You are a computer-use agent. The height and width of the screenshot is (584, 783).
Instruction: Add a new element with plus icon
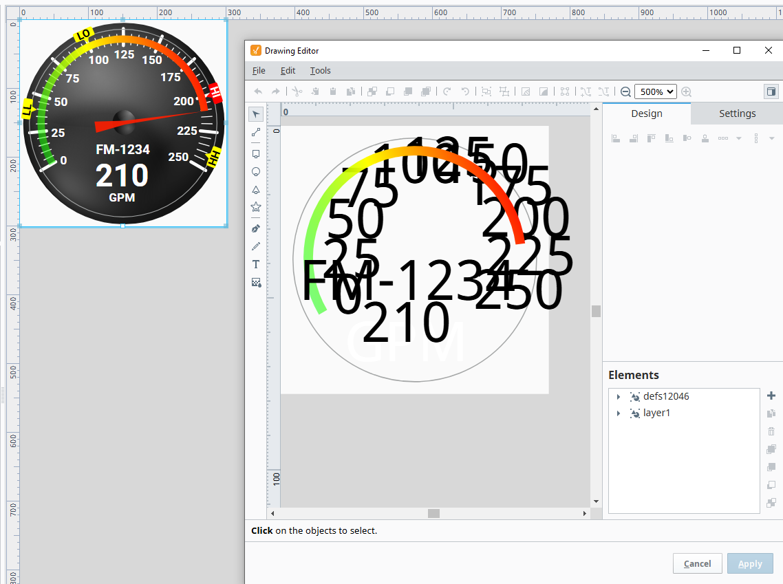point(771,396)
